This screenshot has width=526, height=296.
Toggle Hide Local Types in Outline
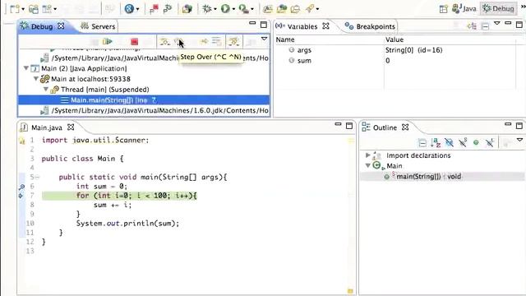click(x=490, y=143)
